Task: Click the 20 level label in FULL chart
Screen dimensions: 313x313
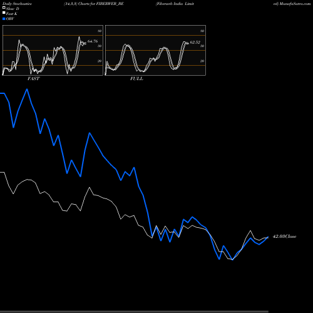Action: [202, 61]
